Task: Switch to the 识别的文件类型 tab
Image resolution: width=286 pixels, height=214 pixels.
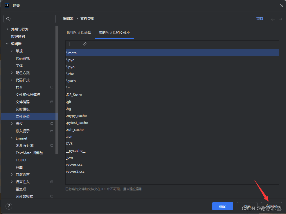Action: pyautogui.click(x=79, y=33)
